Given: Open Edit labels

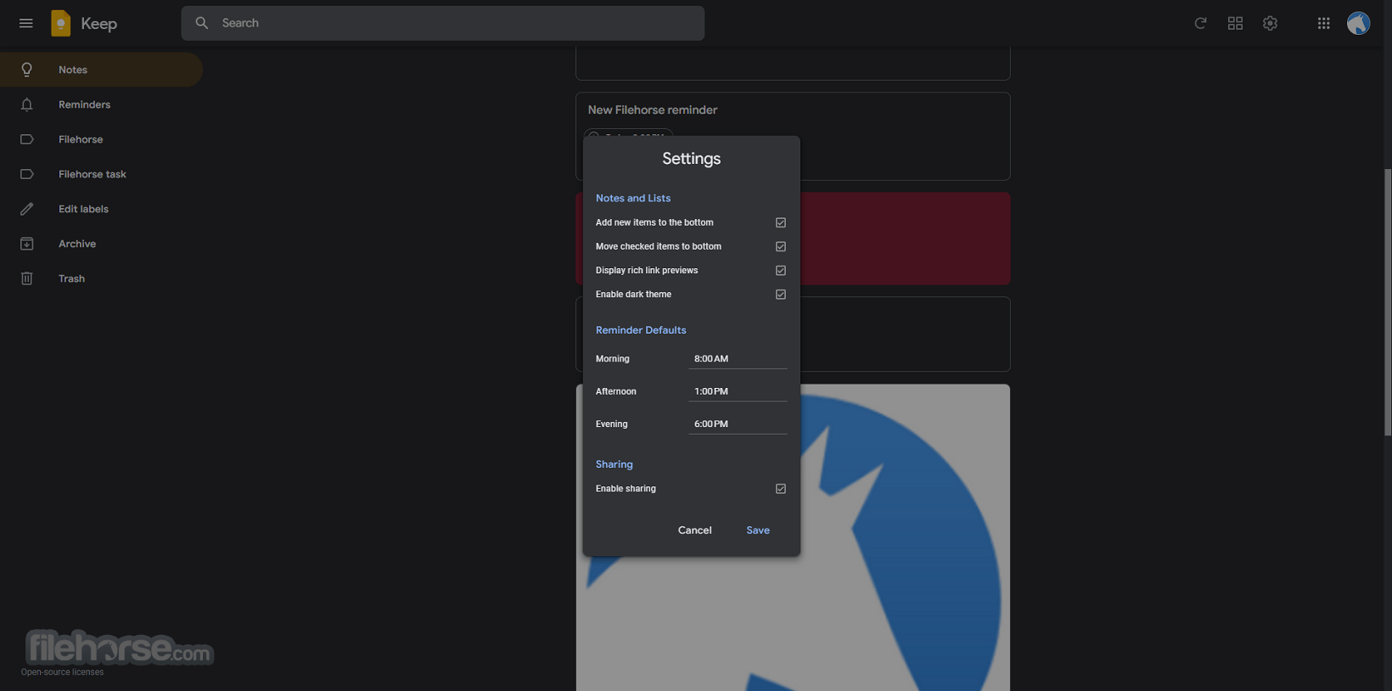Looking at the screenshot, I should coord(101,209).
